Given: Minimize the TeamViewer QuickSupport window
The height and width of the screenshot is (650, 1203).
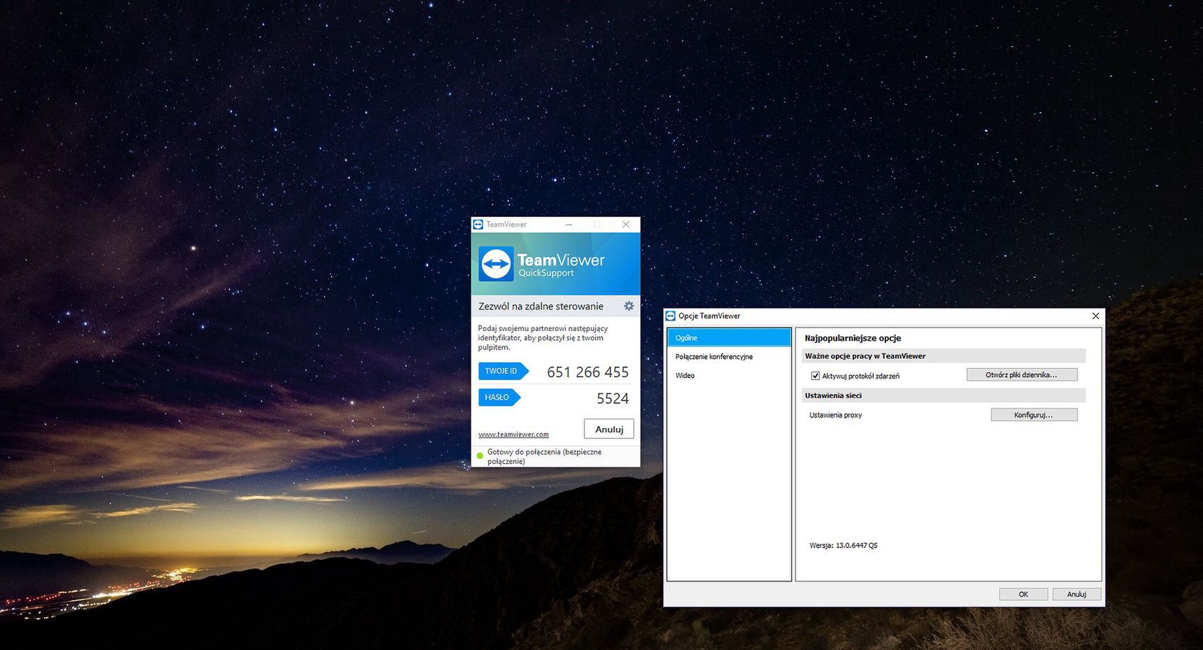Looking at the screenshot, I should click(569, 225).
